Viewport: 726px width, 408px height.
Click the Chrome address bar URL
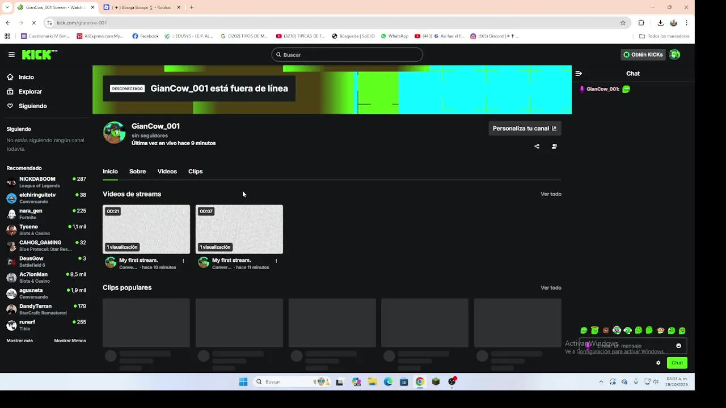click(x=82, y=23)
